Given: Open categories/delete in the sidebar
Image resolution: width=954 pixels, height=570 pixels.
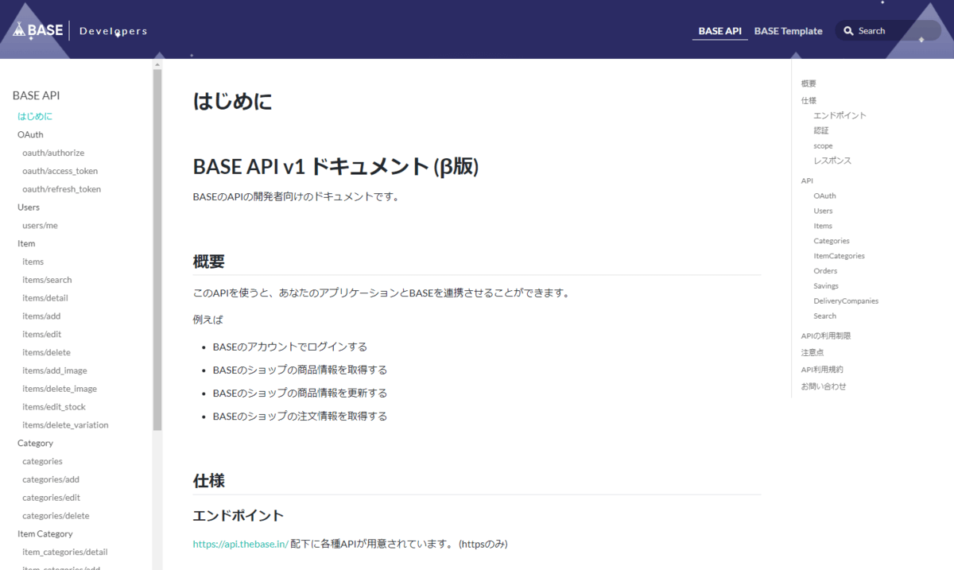Looking at the screenshot, I should [56, 516].
